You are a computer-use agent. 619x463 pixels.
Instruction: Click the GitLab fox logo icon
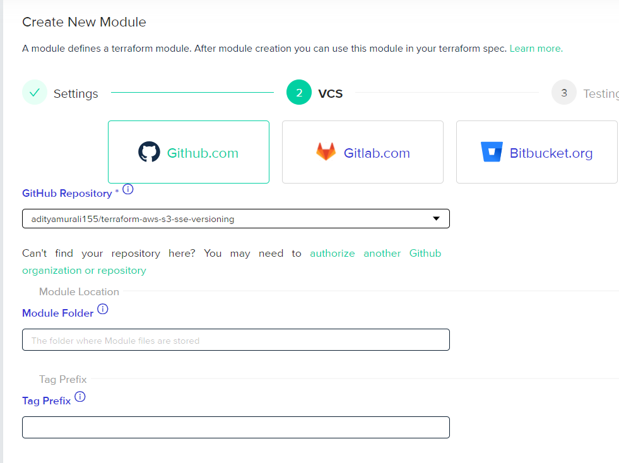tap(326, 152)
